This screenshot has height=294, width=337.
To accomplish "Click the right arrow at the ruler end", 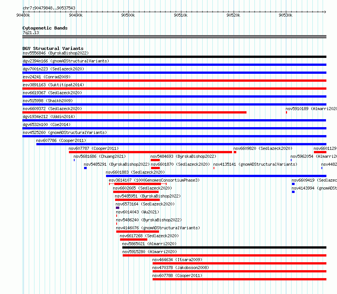I will pyautogui.click(x=325, y=12).
